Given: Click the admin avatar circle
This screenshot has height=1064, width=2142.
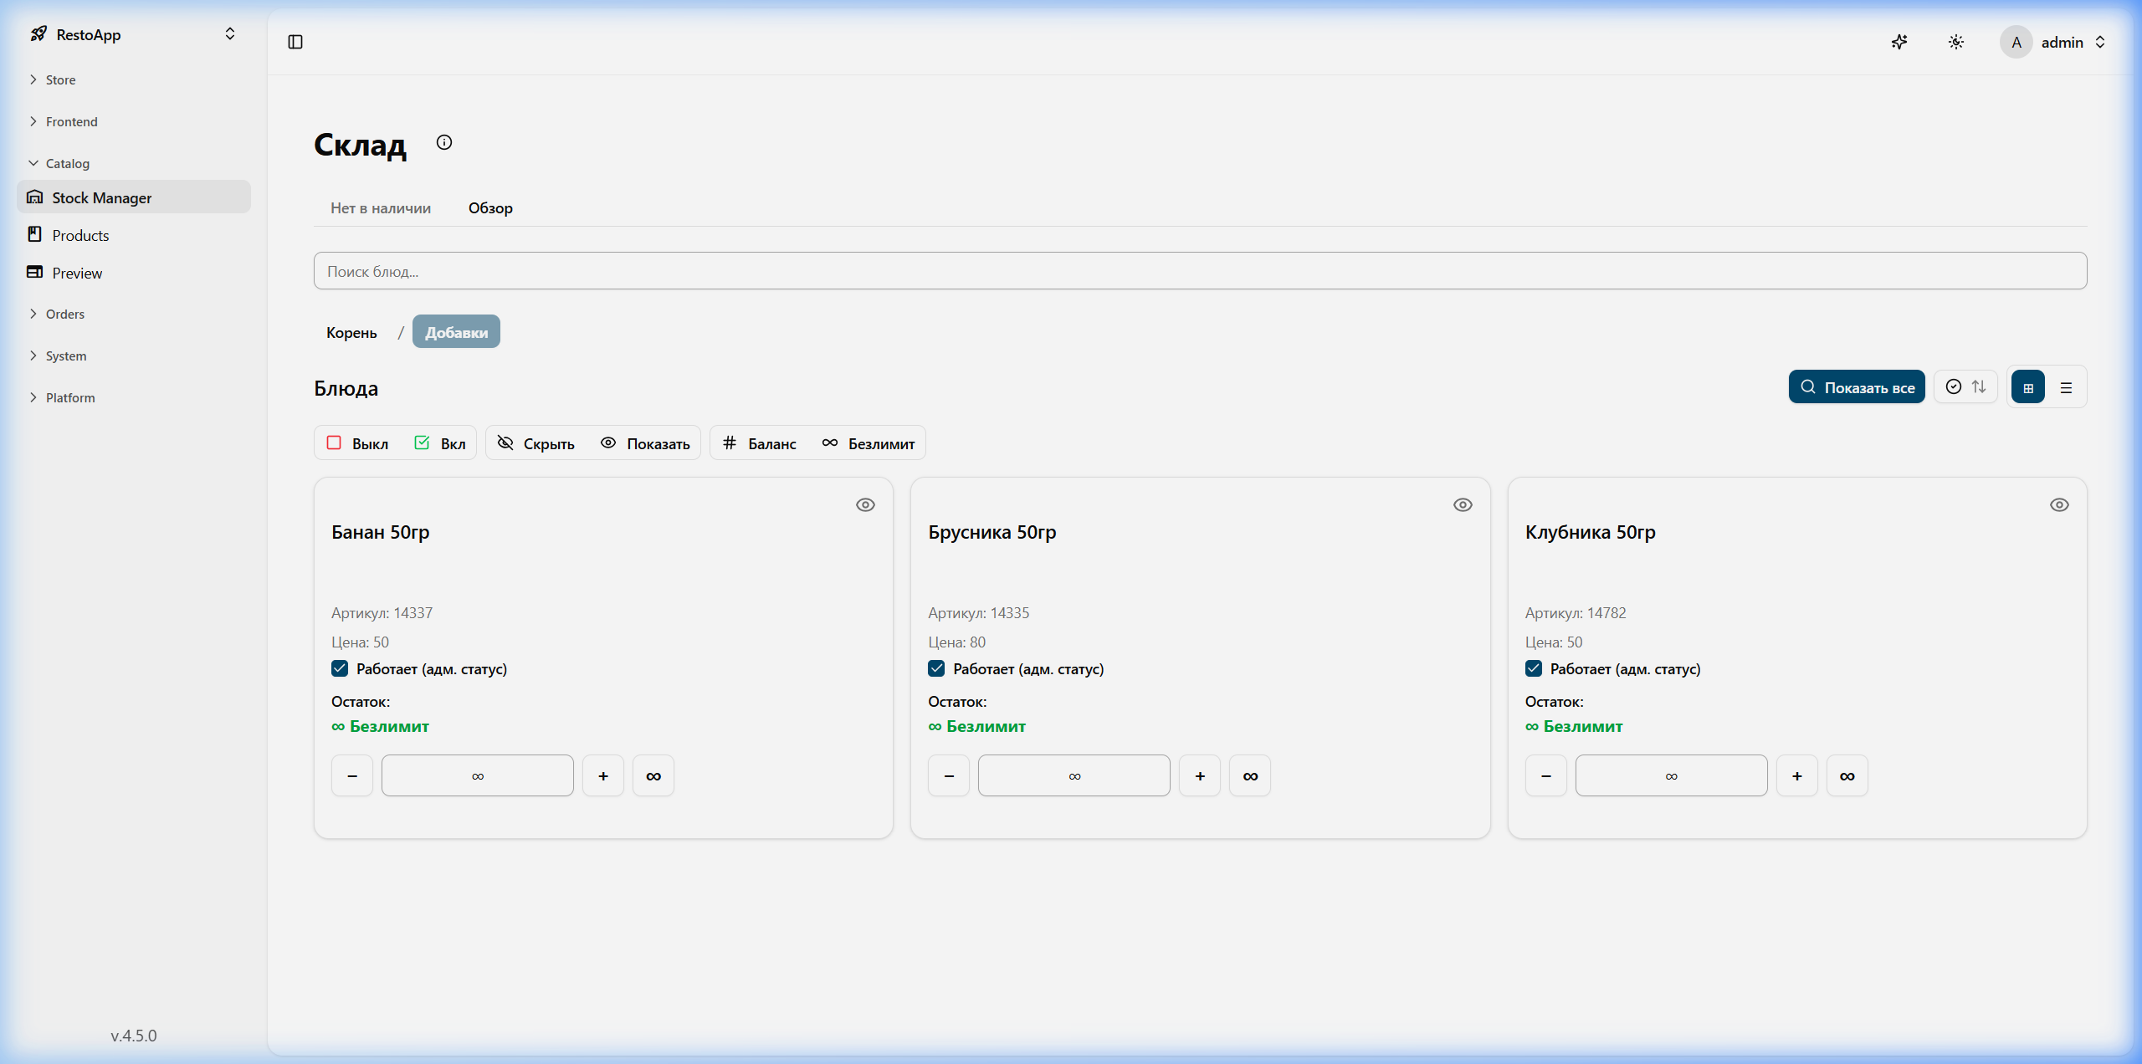Looking at the screenshot, I should 2016,42.
